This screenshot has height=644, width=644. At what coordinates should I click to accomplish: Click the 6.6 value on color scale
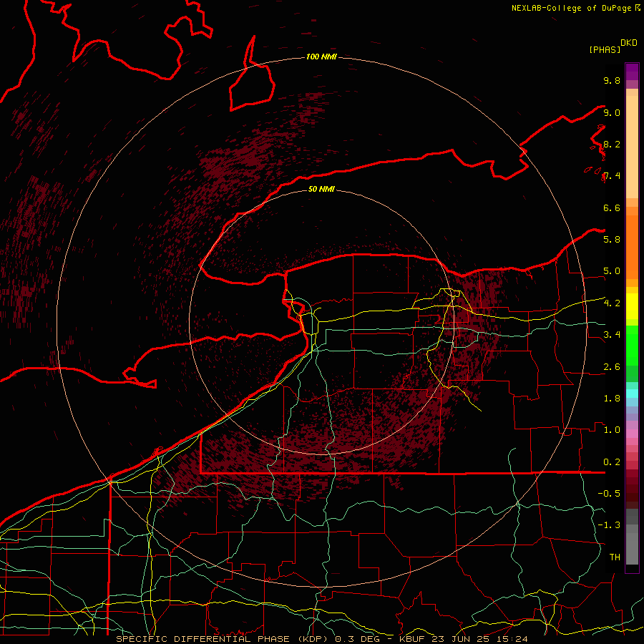click(612, 208)
